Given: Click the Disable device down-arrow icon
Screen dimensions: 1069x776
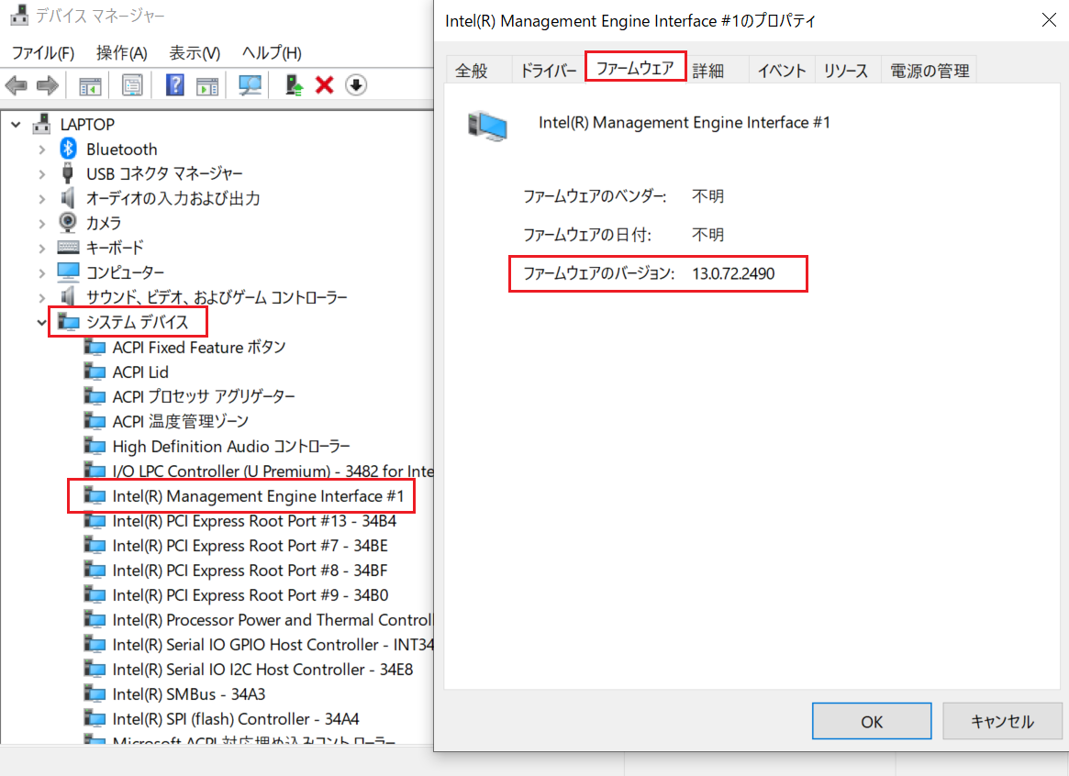Looking at the screenshot, I should 356,85.
